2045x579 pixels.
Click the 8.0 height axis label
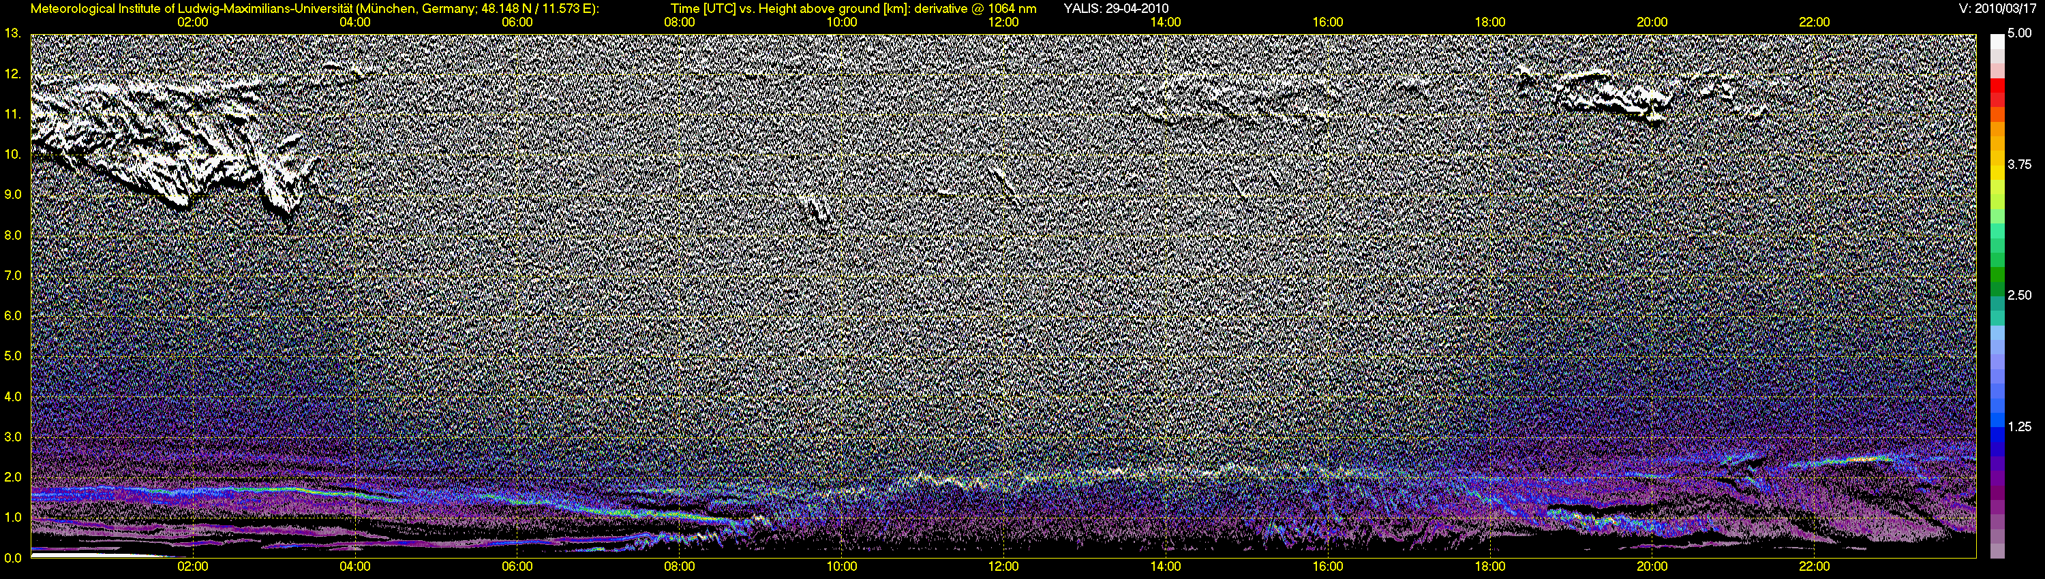coord(13,235)
